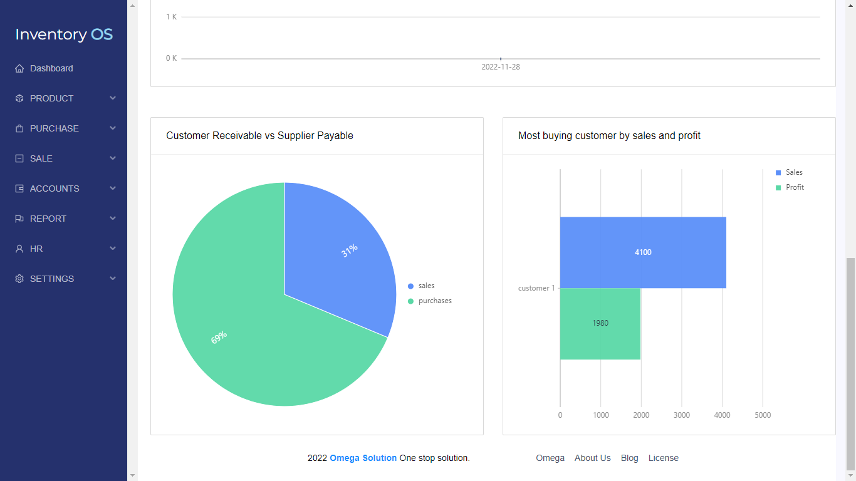This screenshot has width=856, height=481.
Task: Toggle the purchases series in pie legend
Action: click(434, 301)
